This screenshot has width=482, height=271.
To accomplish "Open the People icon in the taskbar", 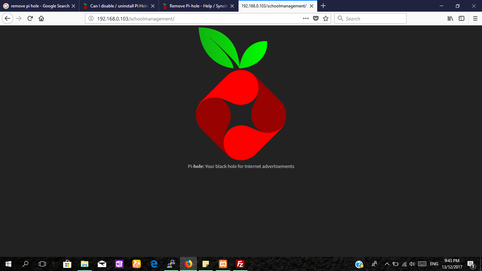I will coord(374,264).
